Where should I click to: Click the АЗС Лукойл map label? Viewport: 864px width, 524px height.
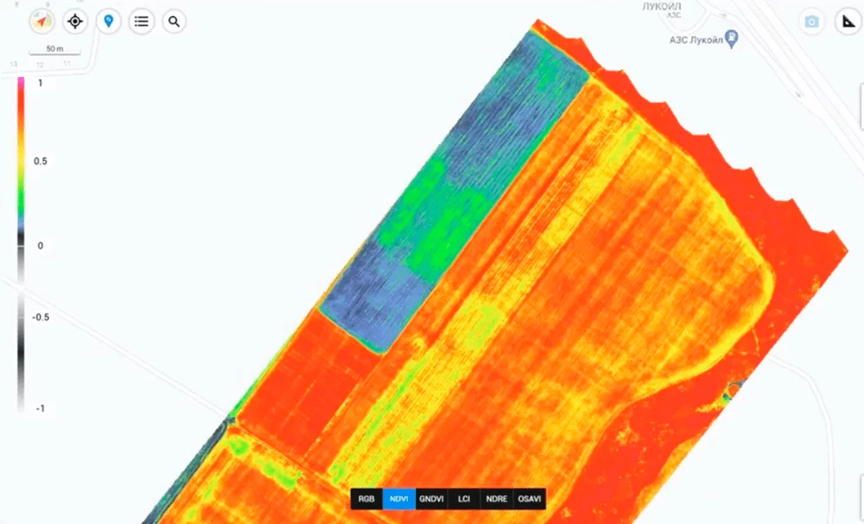696,40
